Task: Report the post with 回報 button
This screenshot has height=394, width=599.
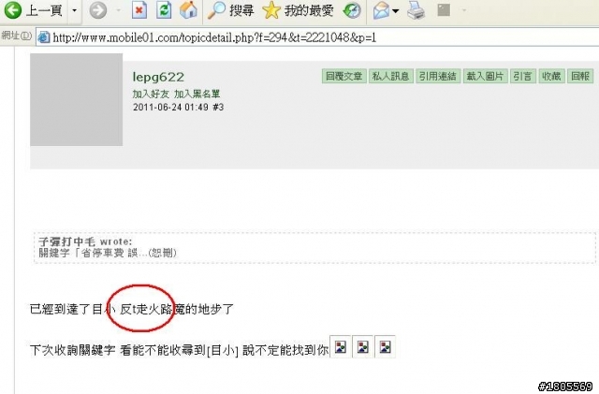Action: pyautogui.click(x=580, y=76)
